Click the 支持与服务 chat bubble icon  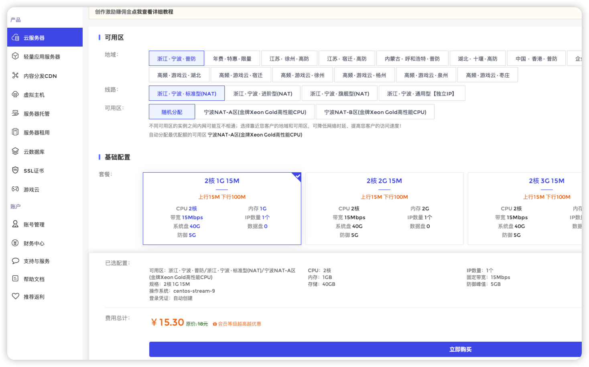click(15, 261)
